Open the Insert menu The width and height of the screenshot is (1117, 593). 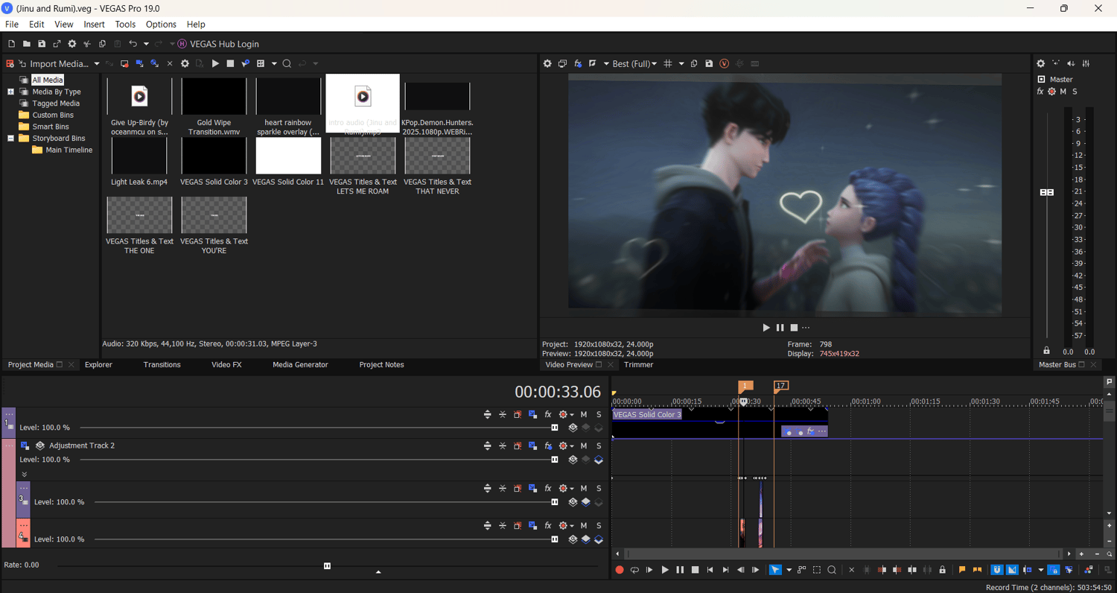(x=94, y=25)
